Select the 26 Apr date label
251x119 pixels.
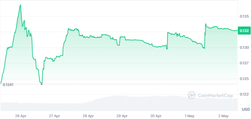[21, 116]
